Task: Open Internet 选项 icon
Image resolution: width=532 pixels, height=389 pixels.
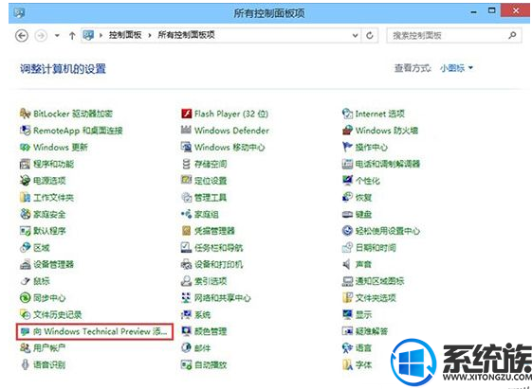Action: [x=347, y=114]
